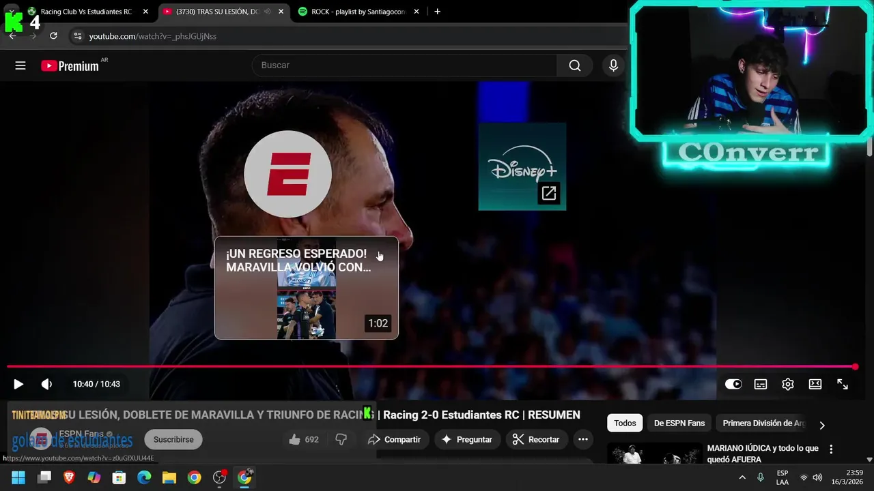Open system volume tray icon
The image size is (874, 491).
click(817, 477)
